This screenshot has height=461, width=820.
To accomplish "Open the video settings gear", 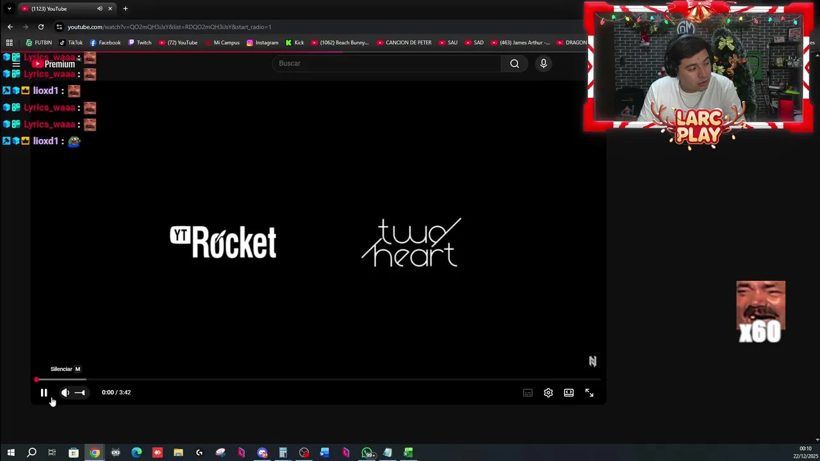I will (x=548, y=392).
